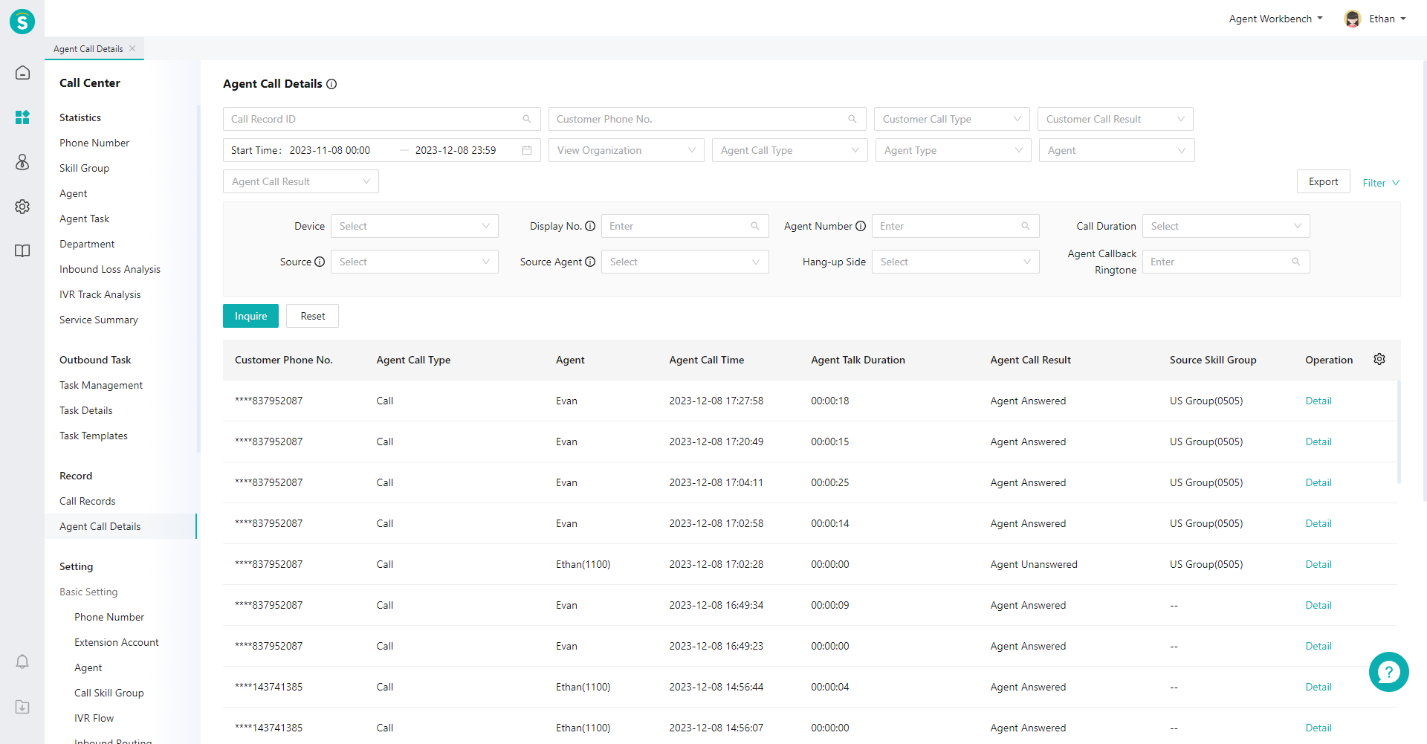Open Hang-up Side select dropdown

click(x=956, y=262)
